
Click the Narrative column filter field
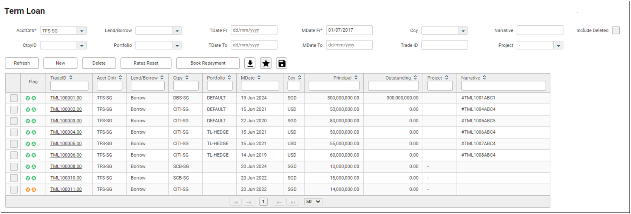pyautogui.click(x=503, y=86)
